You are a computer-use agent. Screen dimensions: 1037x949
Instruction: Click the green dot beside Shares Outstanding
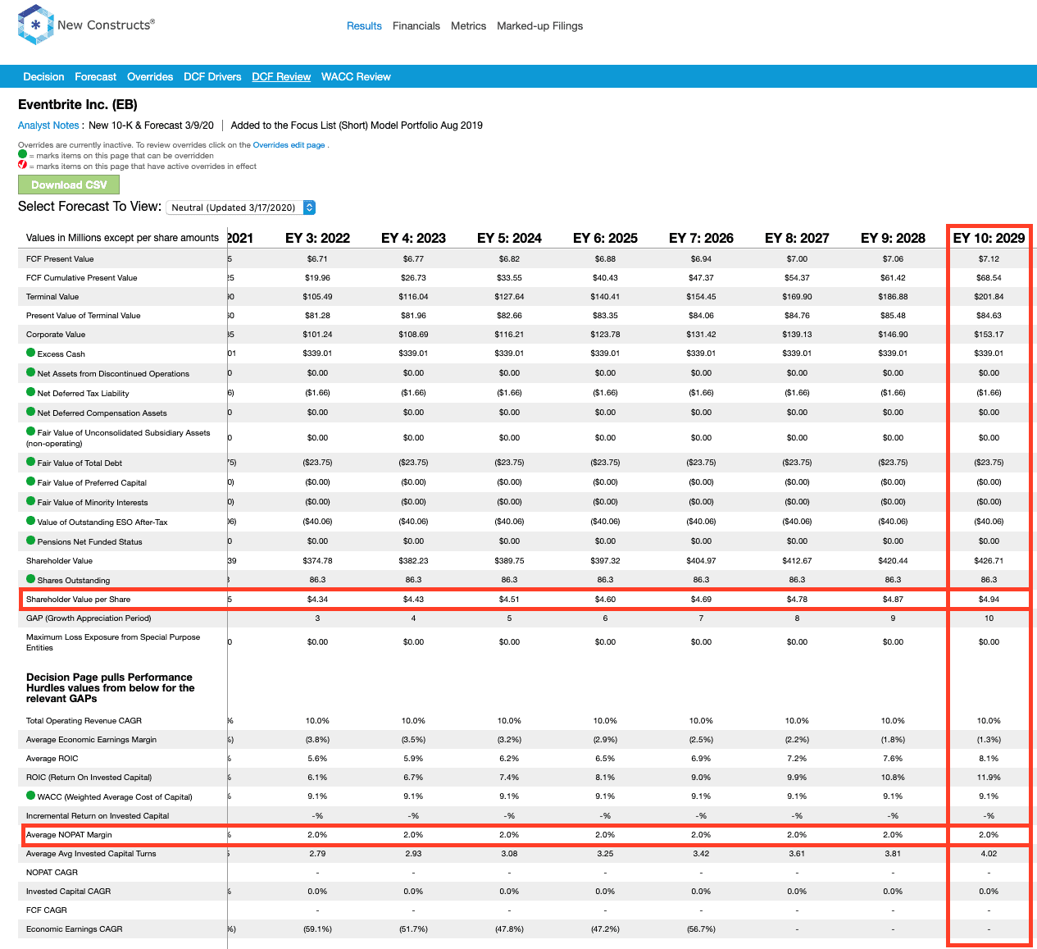30,579
